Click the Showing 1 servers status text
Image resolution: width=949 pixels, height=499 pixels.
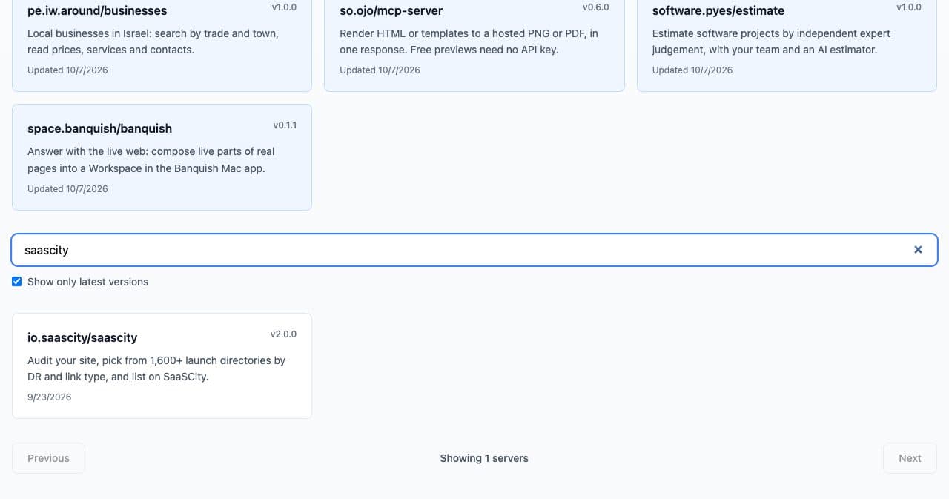484,458
